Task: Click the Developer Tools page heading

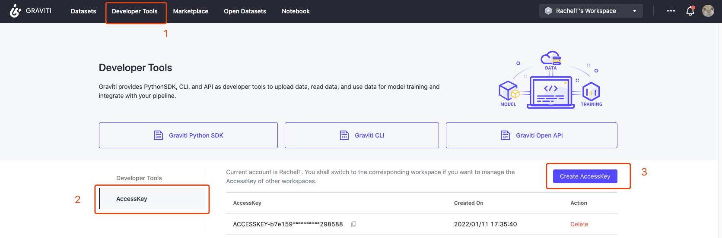Action: (x=135, y=68)
